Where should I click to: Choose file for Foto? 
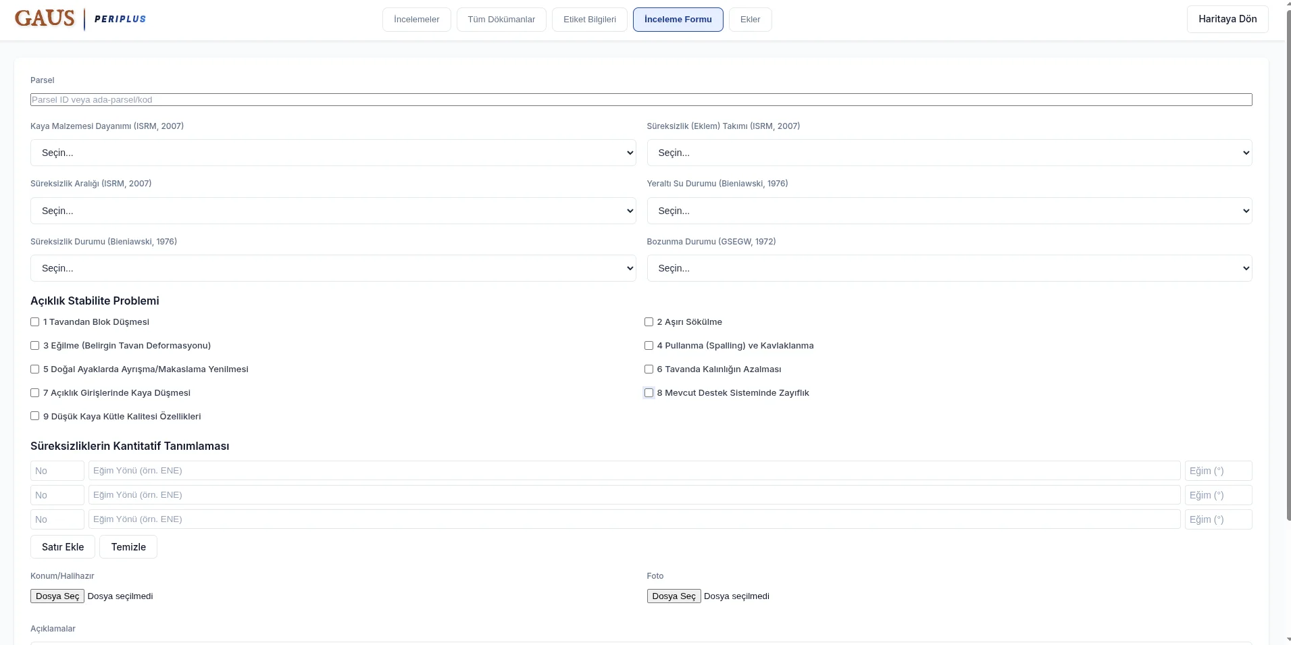pos(674,596)
